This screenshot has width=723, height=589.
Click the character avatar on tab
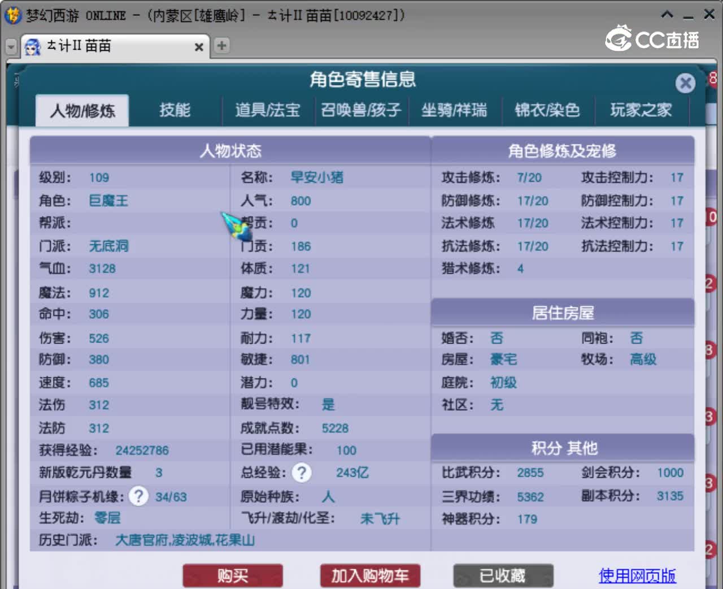coord(33,46)
